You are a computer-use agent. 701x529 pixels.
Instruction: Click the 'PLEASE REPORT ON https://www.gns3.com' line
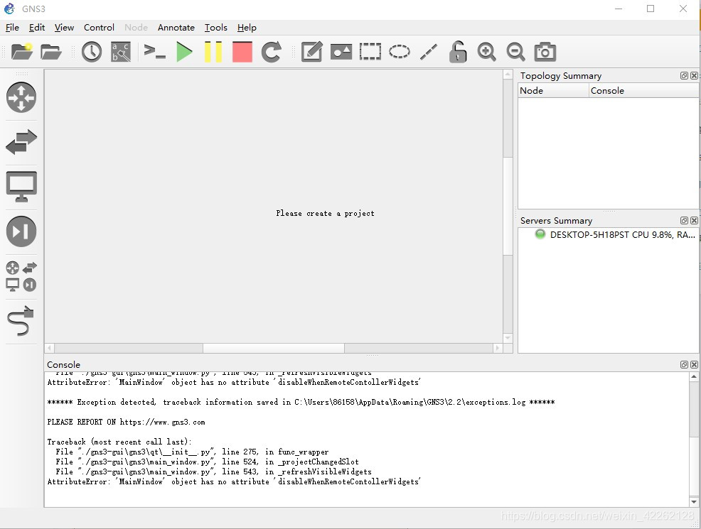(x=126, y=422)
